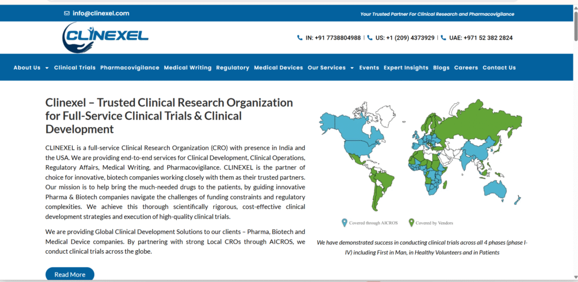Click the blue pin icon for Covered through AICROS

[x=345, y=223]
